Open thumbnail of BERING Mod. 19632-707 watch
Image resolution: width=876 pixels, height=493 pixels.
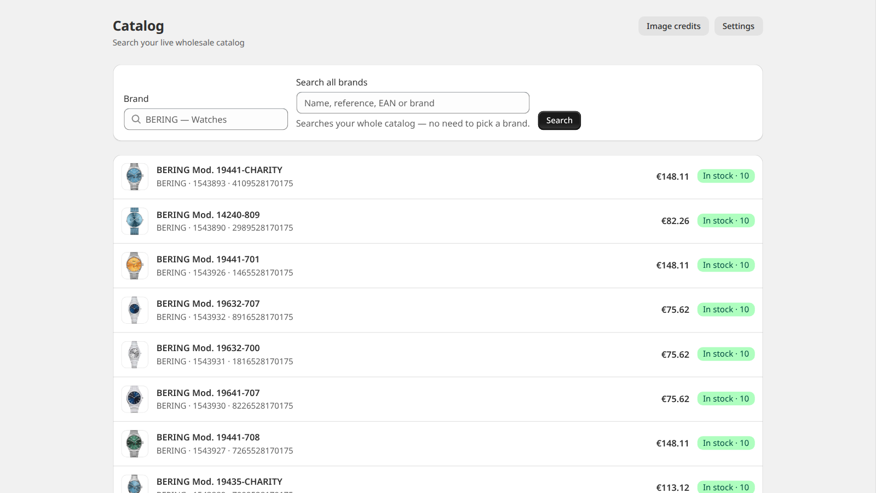pyautogui.click(x=135, y=310)
